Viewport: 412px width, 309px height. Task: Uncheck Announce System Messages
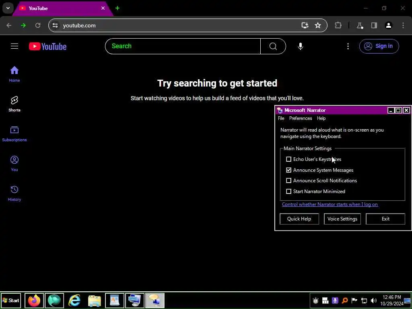click(288, 170)
